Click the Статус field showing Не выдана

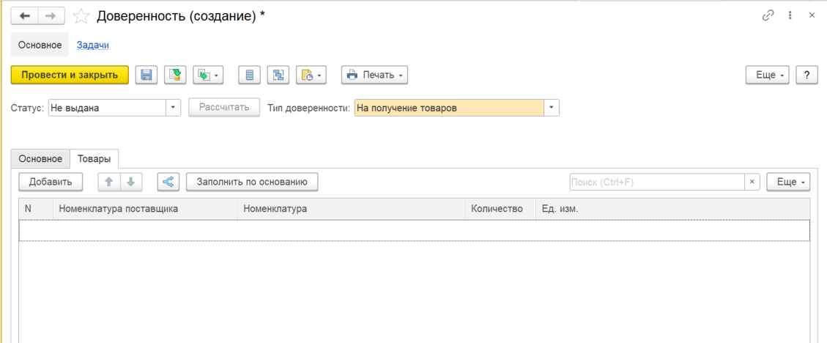pyautogui.click(x=108, y=108)
